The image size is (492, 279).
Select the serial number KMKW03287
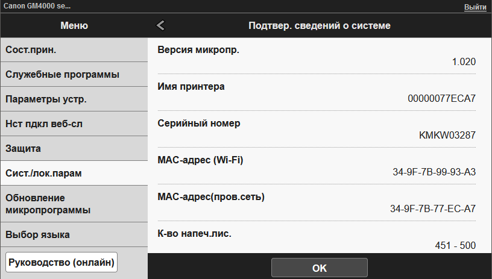[x=447, y=135]
